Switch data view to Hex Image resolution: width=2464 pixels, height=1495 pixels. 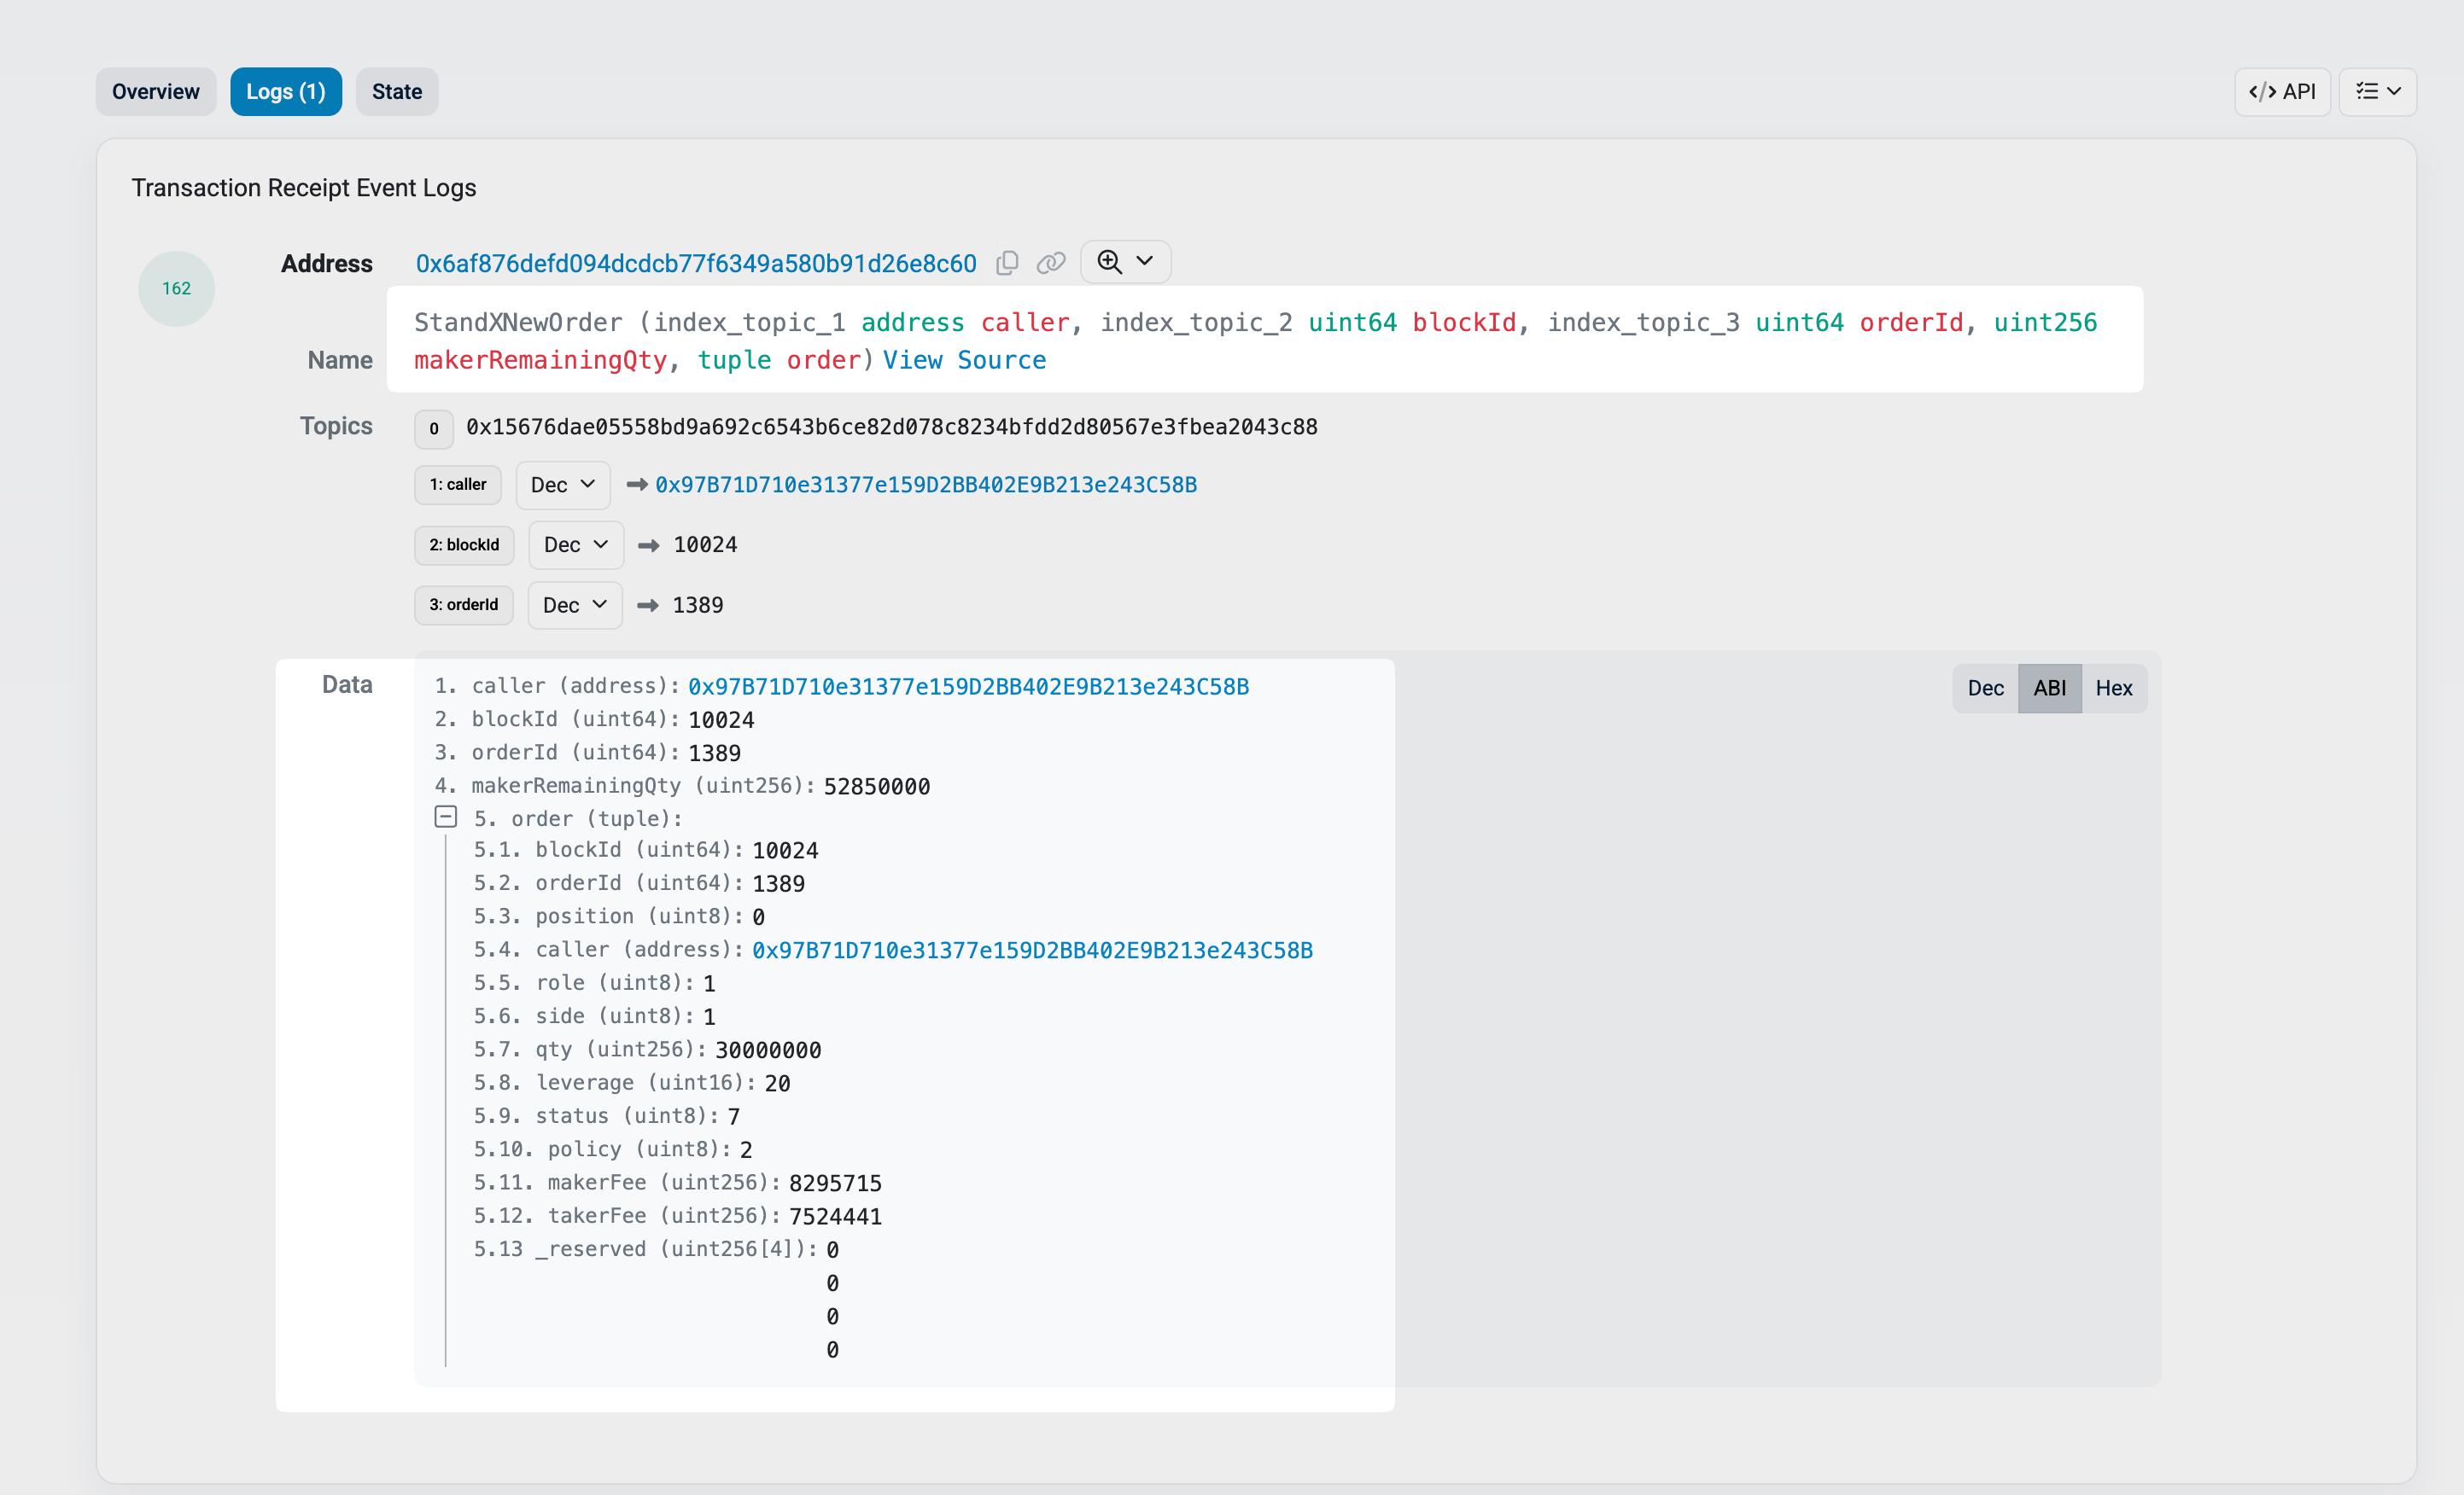click(2114, 688)
